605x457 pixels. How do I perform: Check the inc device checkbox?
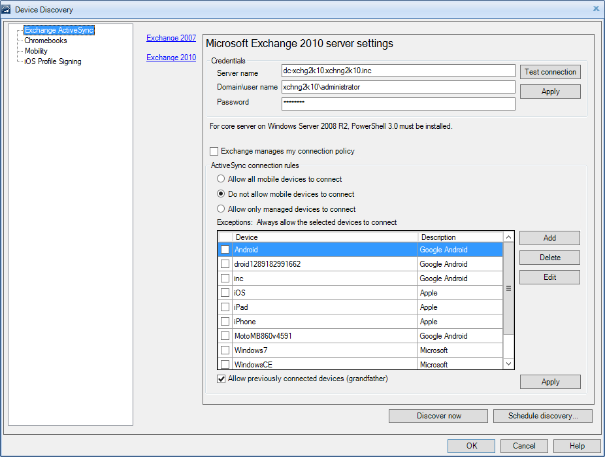pyautogui.click(x=225, y=279)
